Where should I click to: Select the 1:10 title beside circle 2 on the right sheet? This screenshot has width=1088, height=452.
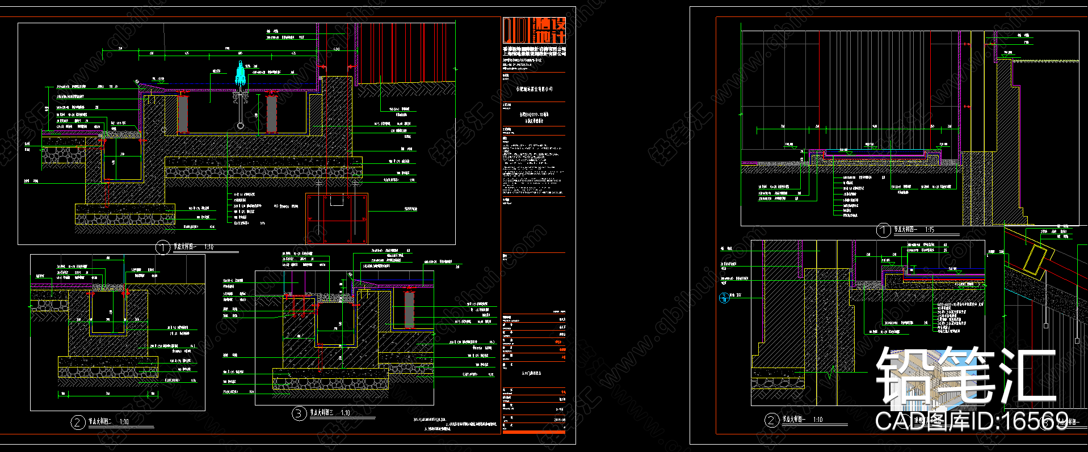tap(803, 420)
